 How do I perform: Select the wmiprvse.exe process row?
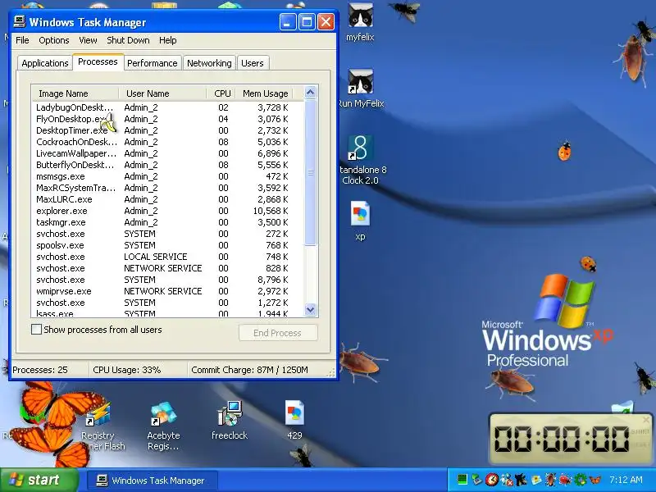click(x=167, y=292)
